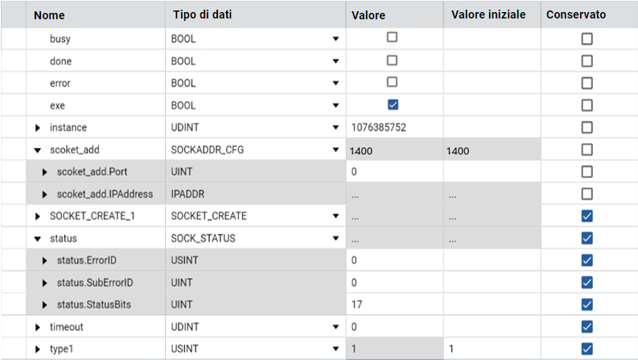
Task: Expand the SOCKET_CREATE_1 instance
Action: 37,216
